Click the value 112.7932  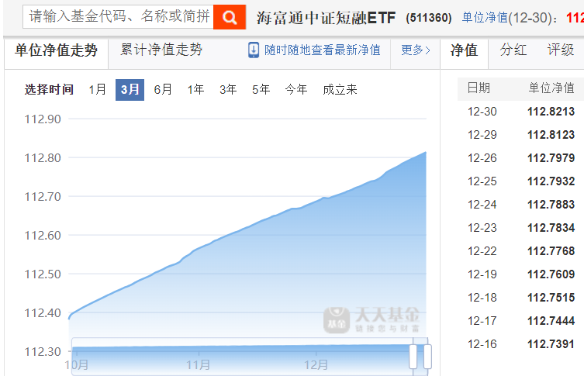coord(551,181)
